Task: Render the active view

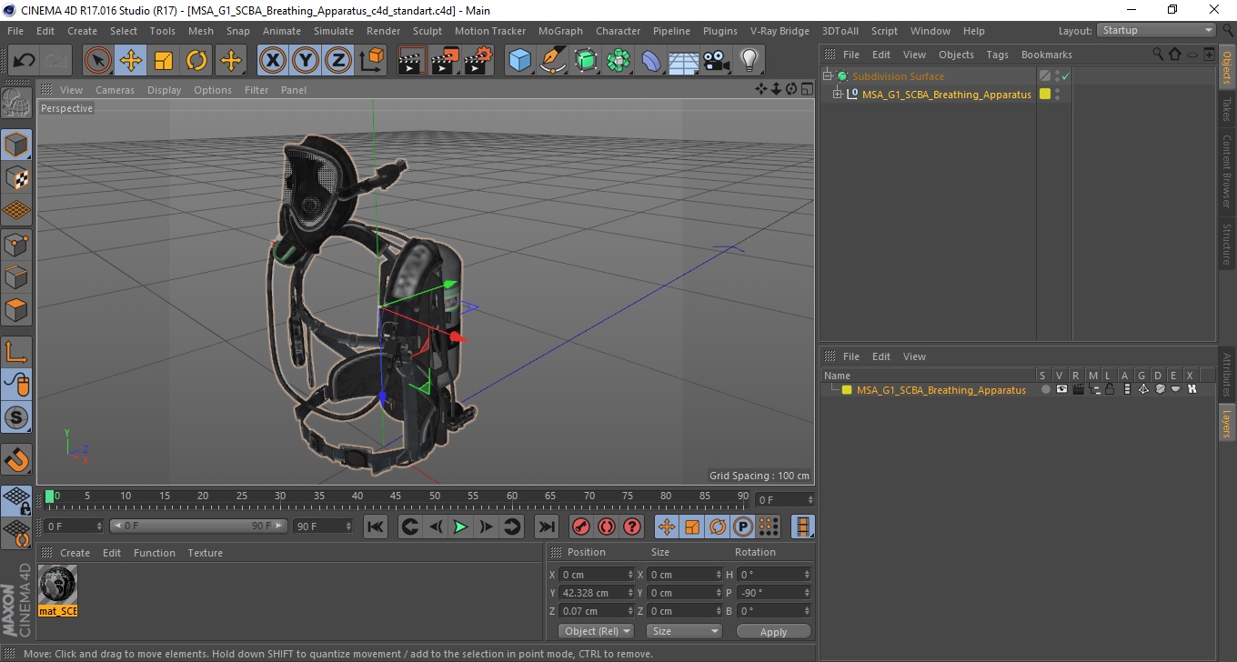Action: 412,61
